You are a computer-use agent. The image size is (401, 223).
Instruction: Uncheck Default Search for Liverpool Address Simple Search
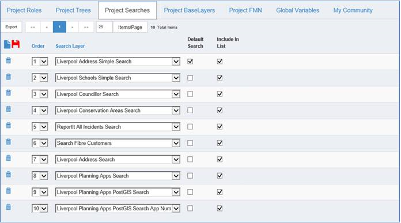click(x=190, y=61)
